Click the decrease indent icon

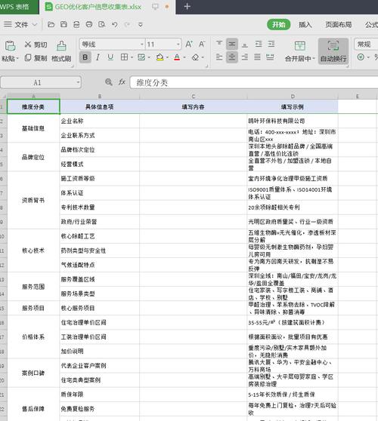259,44
